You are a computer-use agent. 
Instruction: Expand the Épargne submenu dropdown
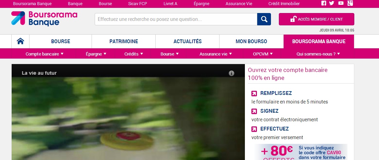(96, 54)
